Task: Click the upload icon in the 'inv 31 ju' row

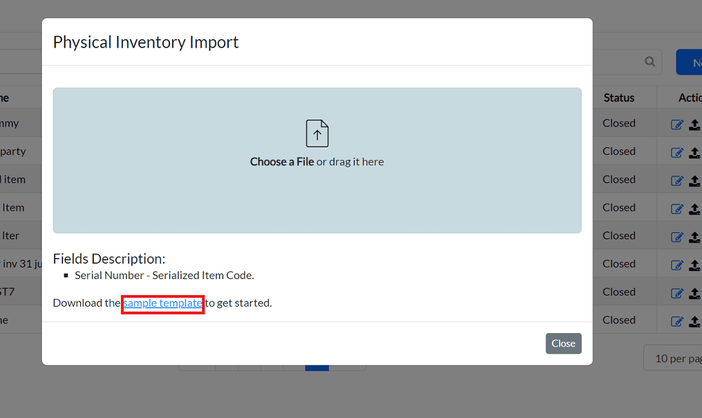Action: [694, 264]
